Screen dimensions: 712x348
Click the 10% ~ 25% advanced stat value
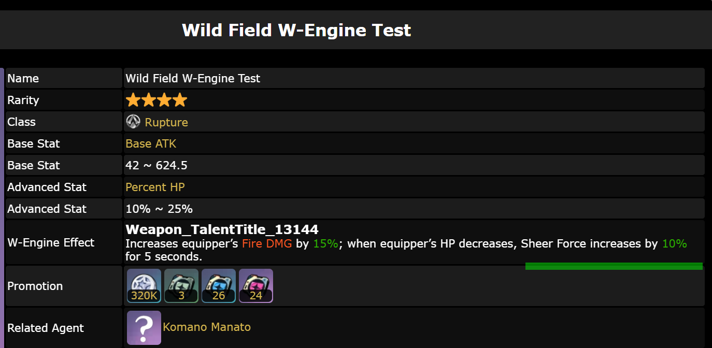(159, 209)
